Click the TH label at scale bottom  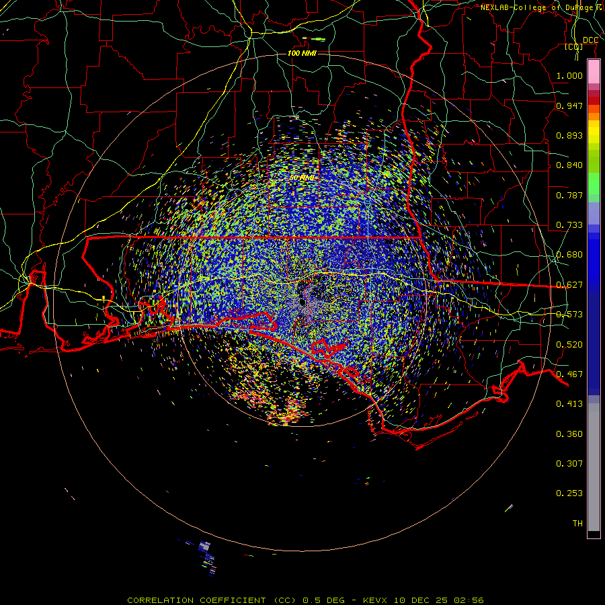point(577,524)
